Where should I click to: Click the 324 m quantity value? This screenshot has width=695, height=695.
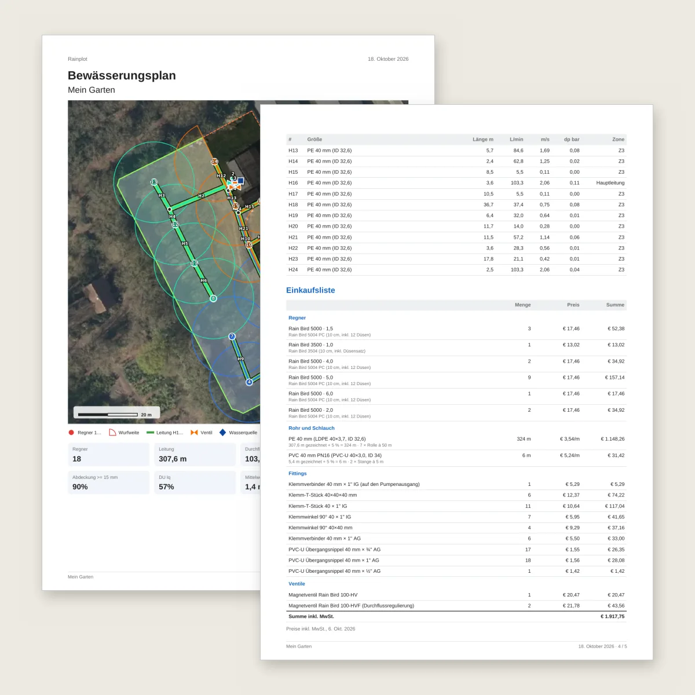pyautogui.click(x=524, y=439)
